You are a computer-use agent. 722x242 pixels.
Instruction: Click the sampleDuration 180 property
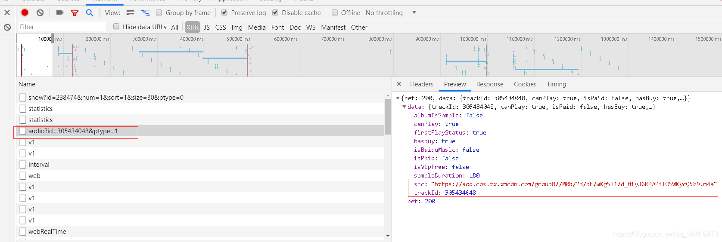point(447,175)
